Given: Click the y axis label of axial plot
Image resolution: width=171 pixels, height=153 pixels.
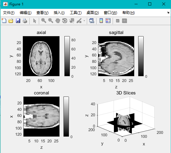Looking at the screenshot, I should click(x=11, y=56).
